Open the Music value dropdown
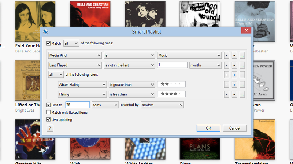Viewport: 293px width, 164px height. [189, 55]
